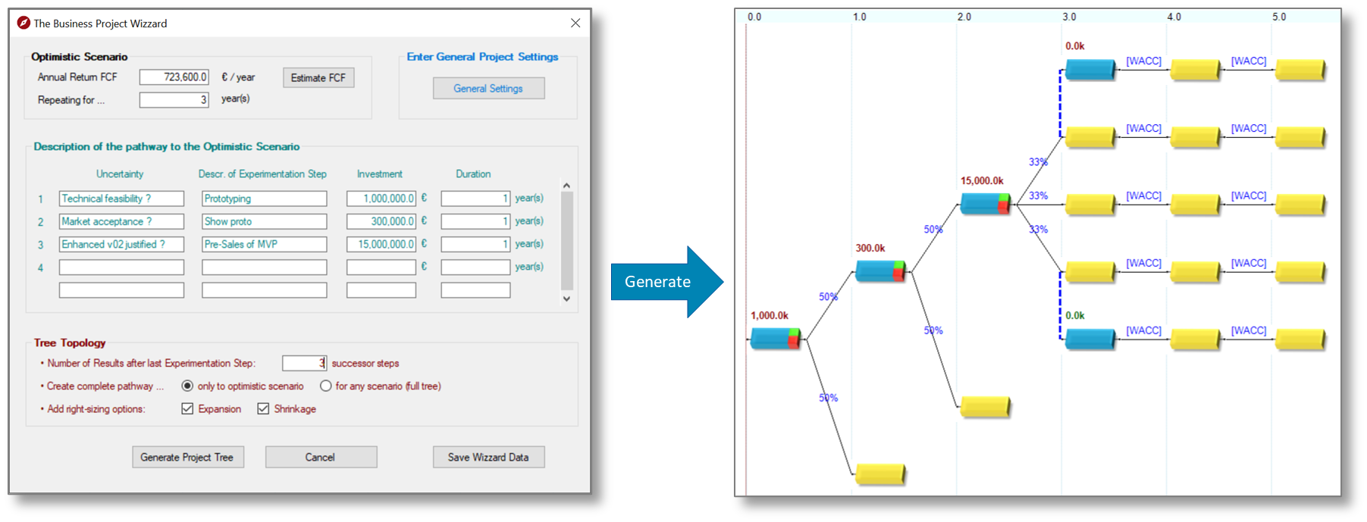The width and height of the screenshot is (1367, 522).
Task: Click the Annual Return FCF input field
Action: click(x=174, y=77)
